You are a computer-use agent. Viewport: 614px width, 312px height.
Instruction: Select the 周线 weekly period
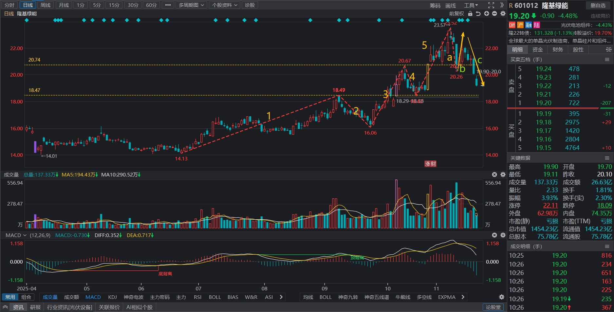point(46,5)
